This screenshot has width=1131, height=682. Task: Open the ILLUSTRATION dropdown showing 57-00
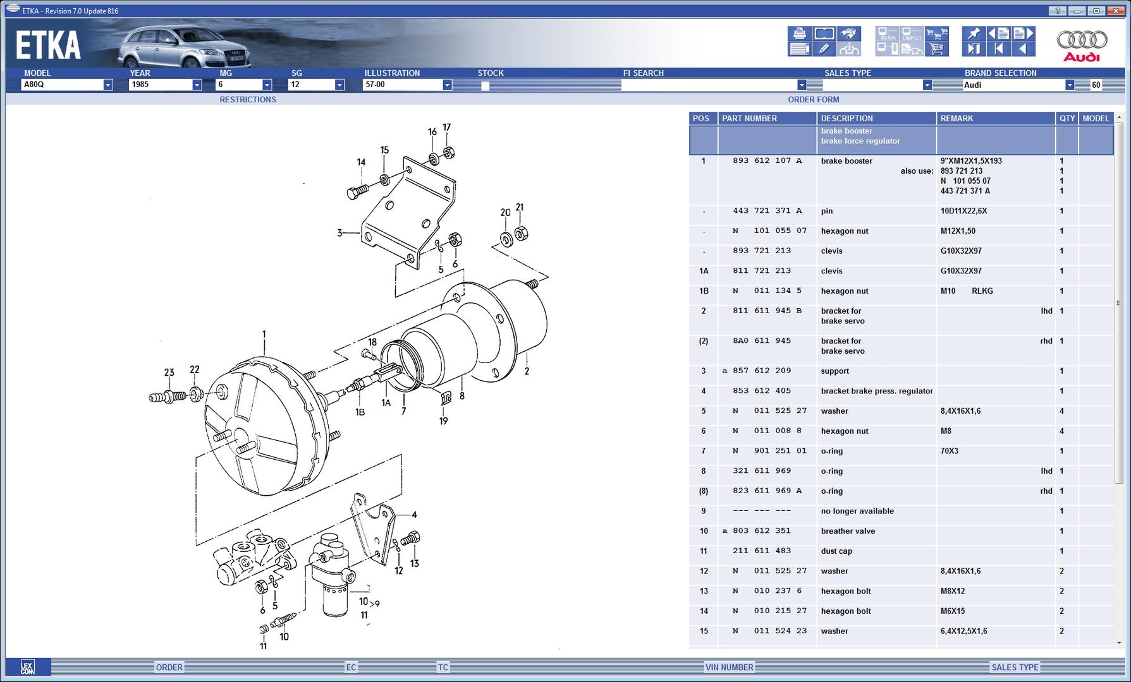pyautogui.click(x=447, y=85)
